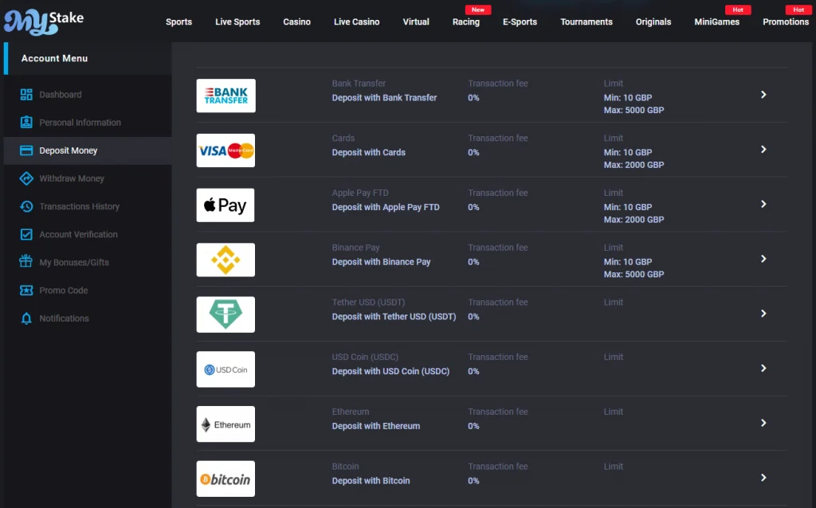Viewport: 816px width, 508px height.
Task: Click the MyStake logo
Action: pyautogui.click(x=44, y=21)
